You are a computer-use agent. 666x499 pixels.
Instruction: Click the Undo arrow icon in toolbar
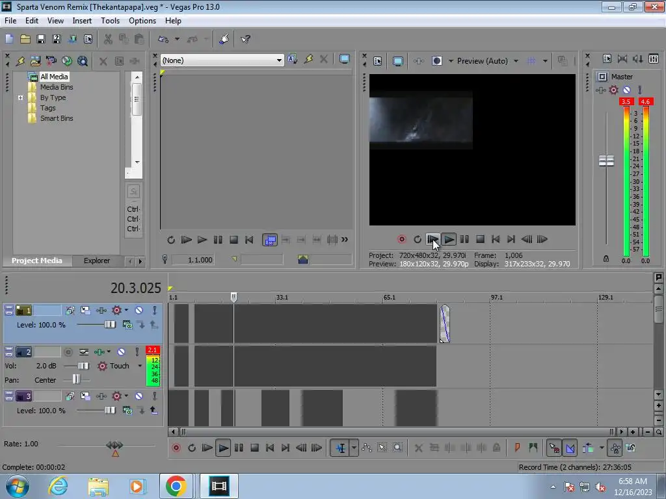pyautogui.click(x=163, y=39)
